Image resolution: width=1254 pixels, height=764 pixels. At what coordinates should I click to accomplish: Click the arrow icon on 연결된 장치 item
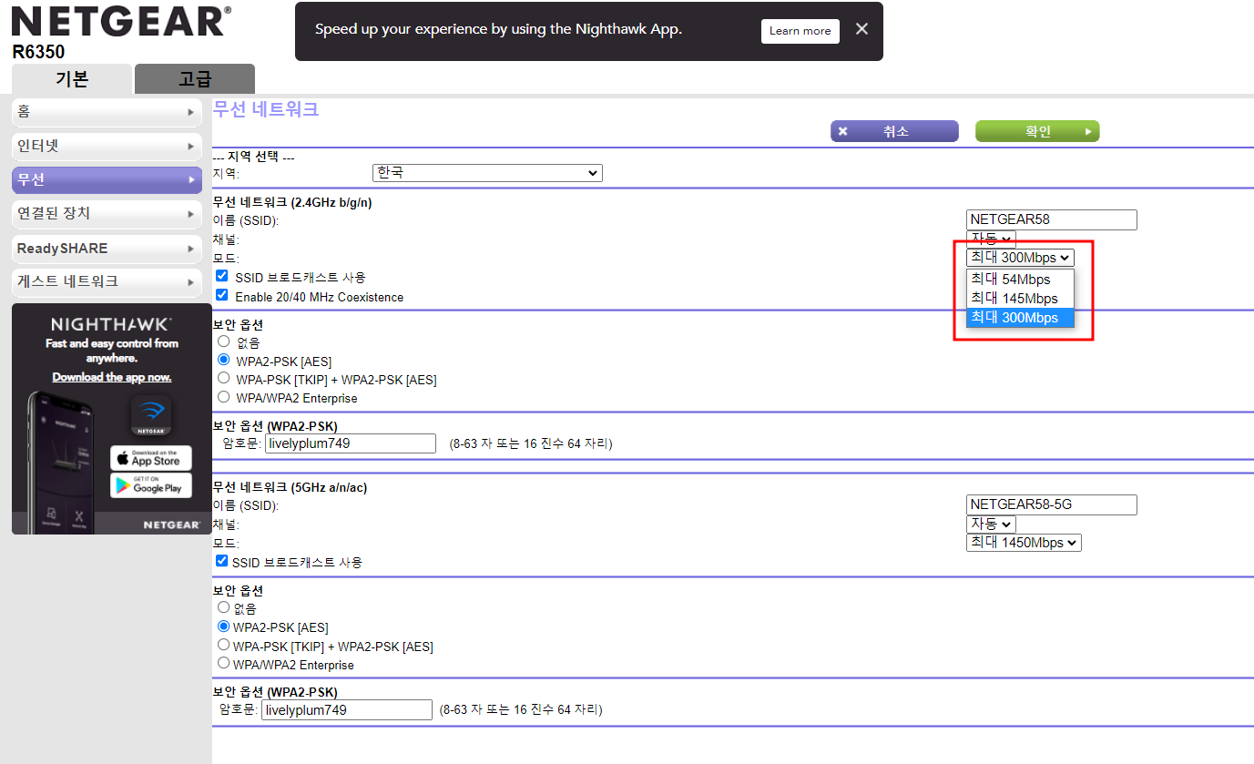190,213
